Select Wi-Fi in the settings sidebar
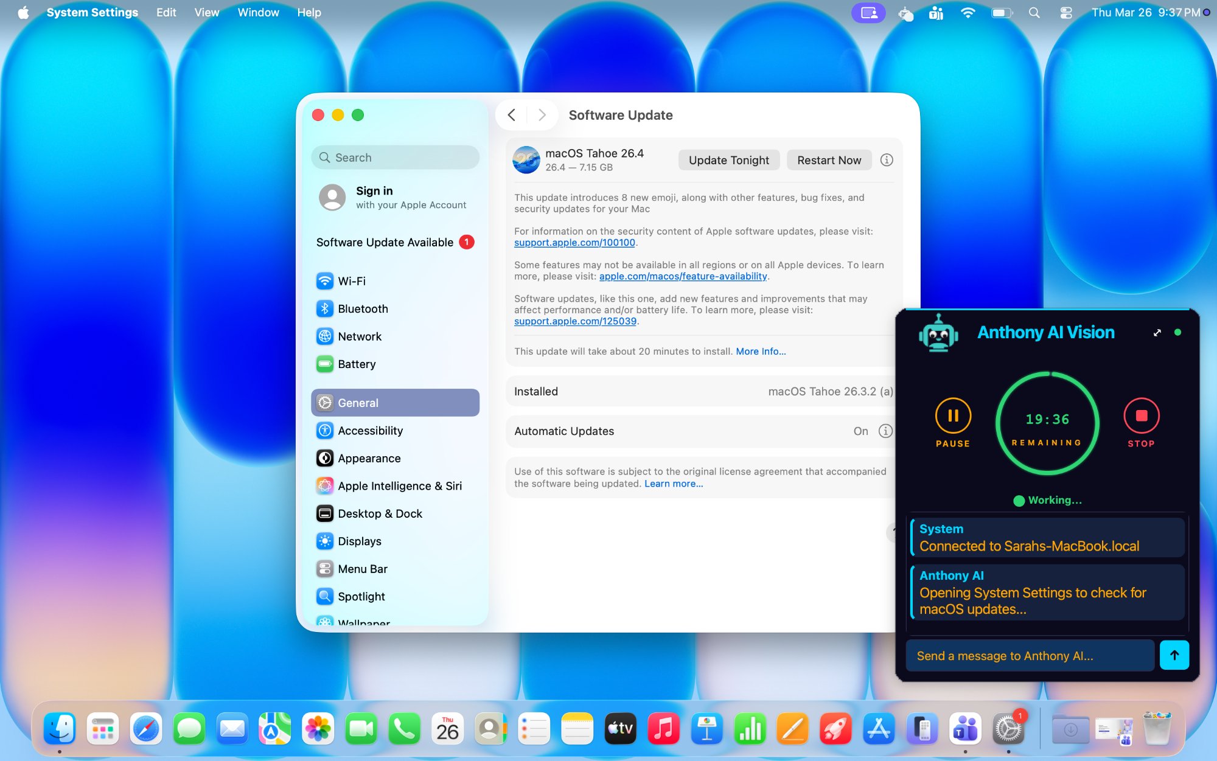Viewport: 1217px width, 761px height. (351, 281)
